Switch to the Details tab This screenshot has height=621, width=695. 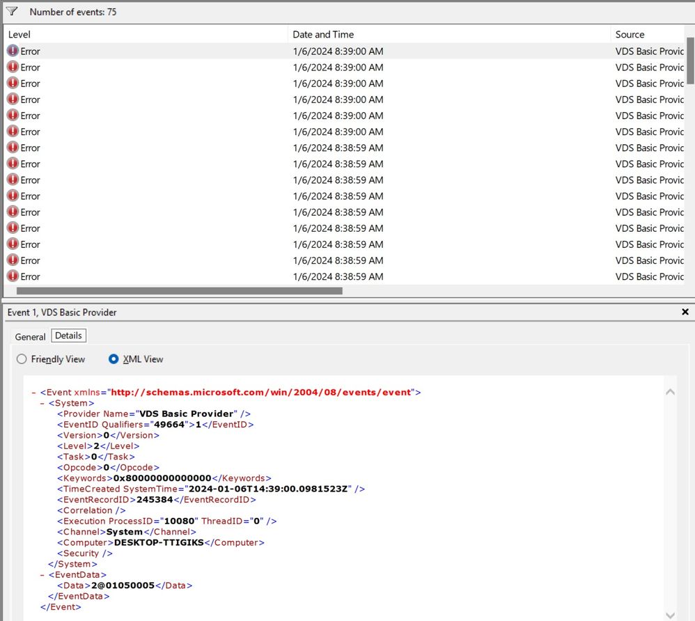pyautogui.click(x=68, y=336)
